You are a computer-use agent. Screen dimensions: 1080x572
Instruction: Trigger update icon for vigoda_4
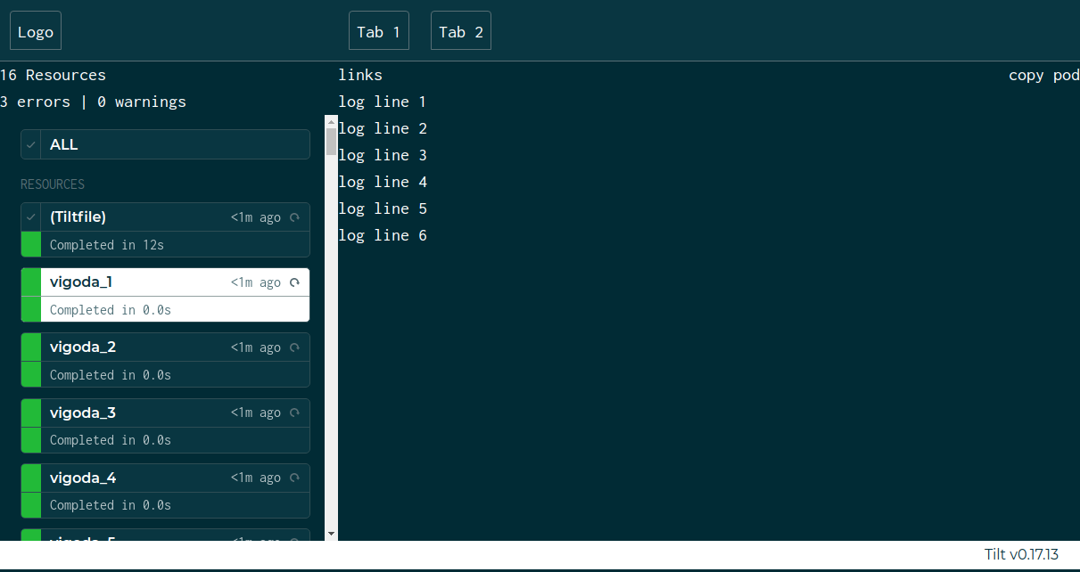pos(294,478)
